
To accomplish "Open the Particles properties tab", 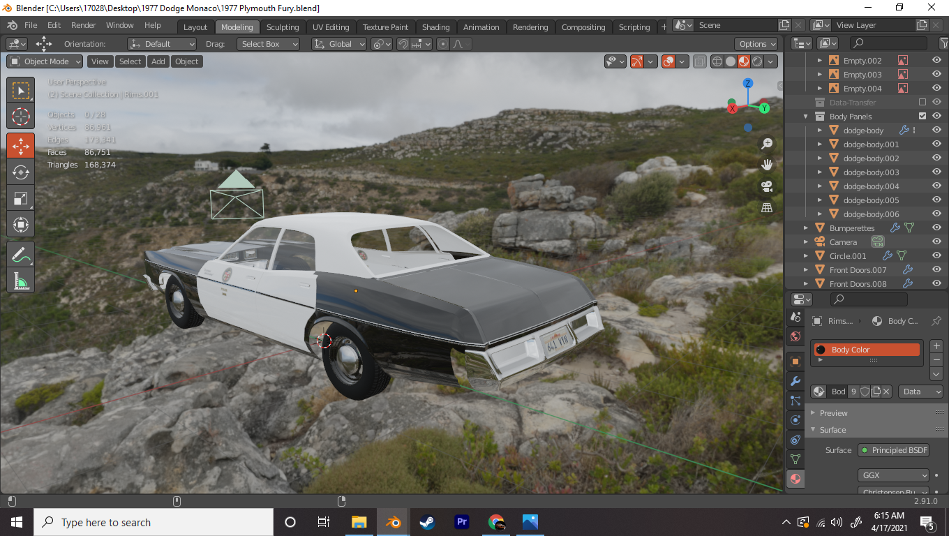I will pyautogui.click(x=795, y=401).
